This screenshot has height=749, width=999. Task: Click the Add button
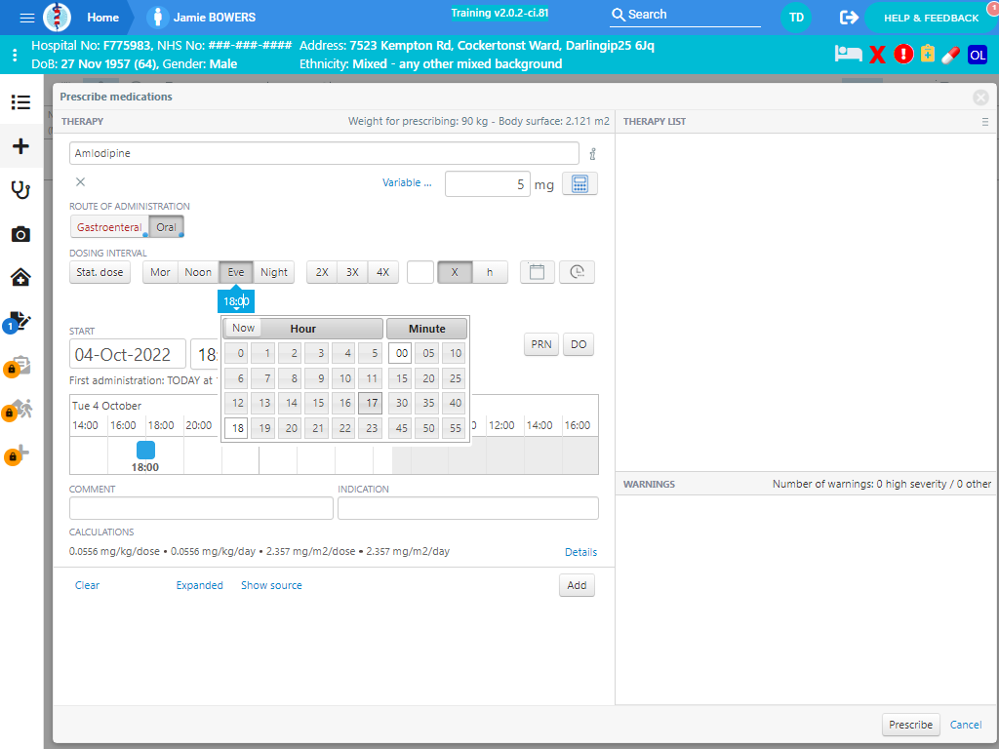point(577,585)
